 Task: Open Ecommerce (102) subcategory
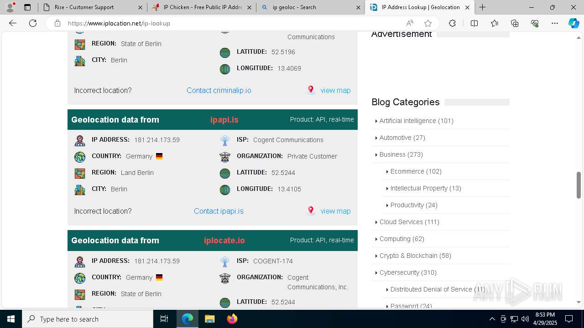[x=416, y=171]
